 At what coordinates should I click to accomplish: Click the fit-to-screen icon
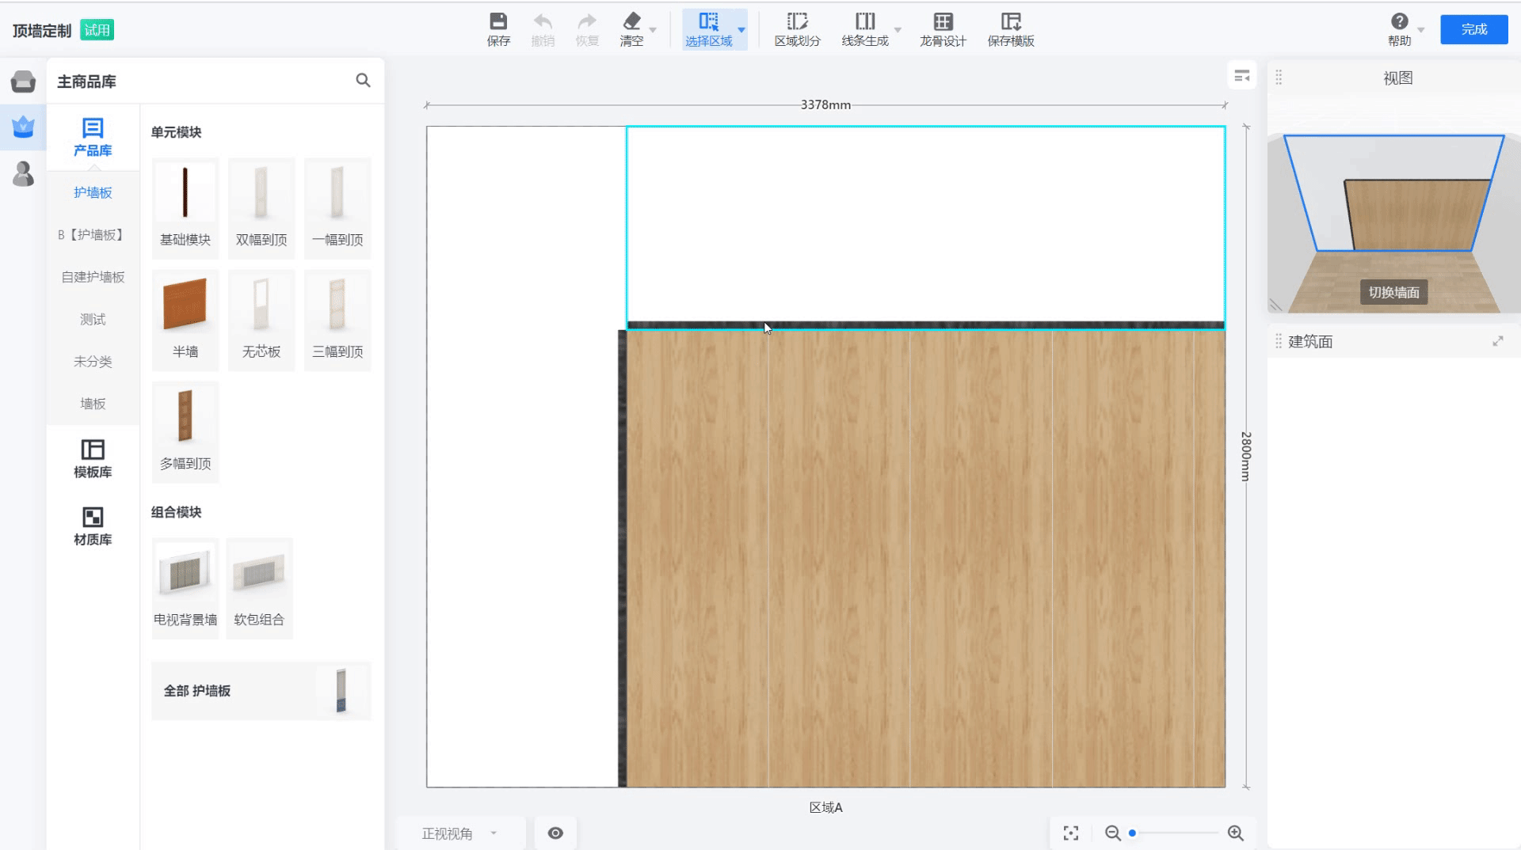(x=1071, y=833)
